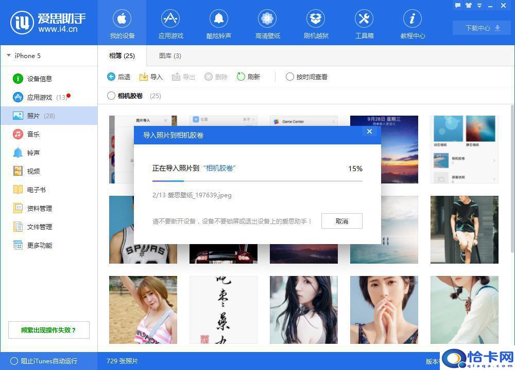
Task: Open the man in black t-shirt thumbnail
Action: pos(464,229)
